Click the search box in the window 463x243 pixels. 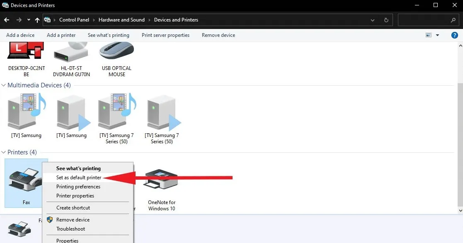click(424, 20)
